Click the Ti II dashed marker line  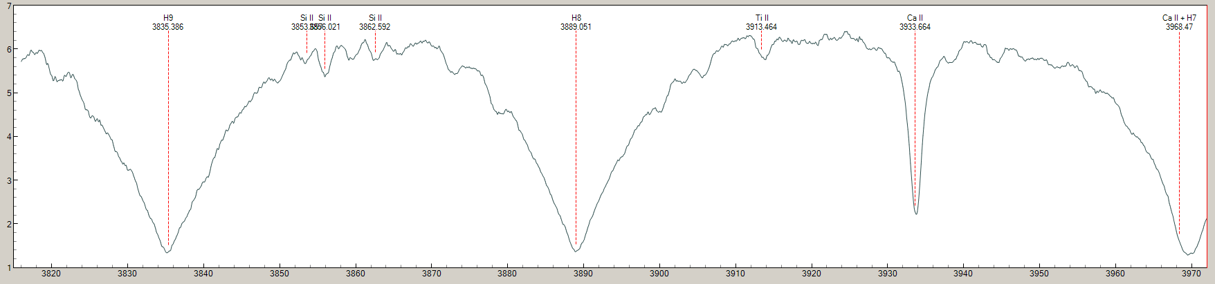click(761, 41)
